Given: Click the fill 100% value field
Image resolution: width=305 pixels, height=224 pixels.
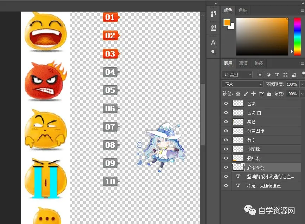Looking at the screenshot, I should tap(292, 94).
